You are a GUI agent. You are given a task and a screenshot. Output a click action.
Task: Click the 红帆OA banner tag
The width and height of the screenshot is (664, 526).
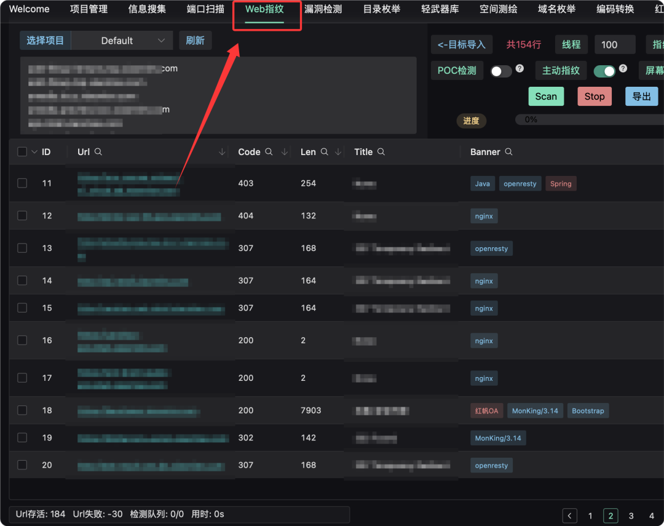486,411
